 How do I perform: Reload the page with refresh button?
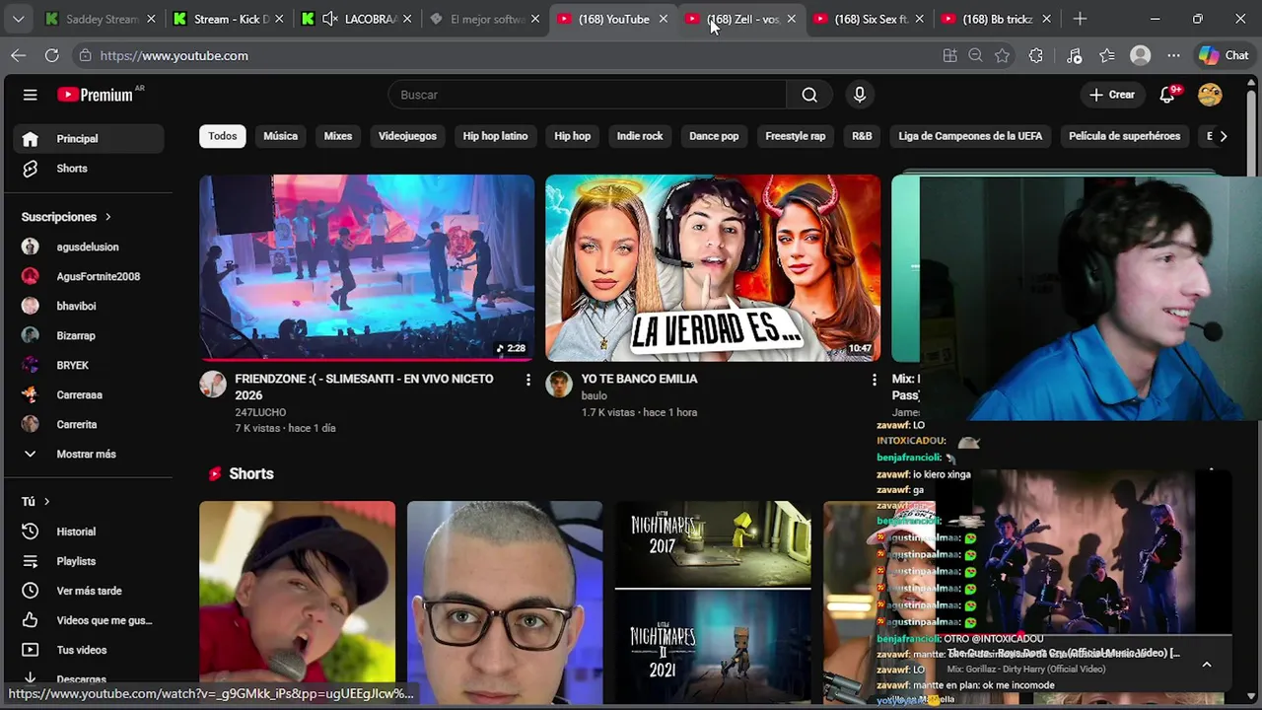click(x=51, y=56)
